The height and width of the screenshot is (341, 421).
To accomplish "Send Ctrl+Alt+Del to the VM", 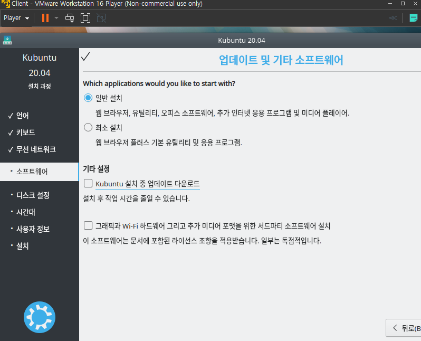I will point(70,18).
